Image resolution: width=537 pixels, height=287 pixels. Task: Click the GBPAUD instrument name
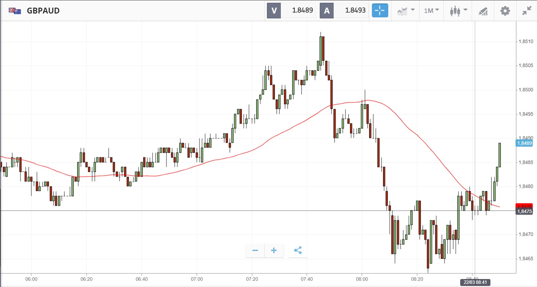[43, 11]
